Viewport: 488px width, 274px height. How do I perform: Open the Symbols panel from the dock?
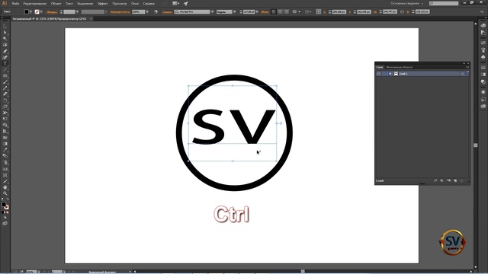[483, 57]
